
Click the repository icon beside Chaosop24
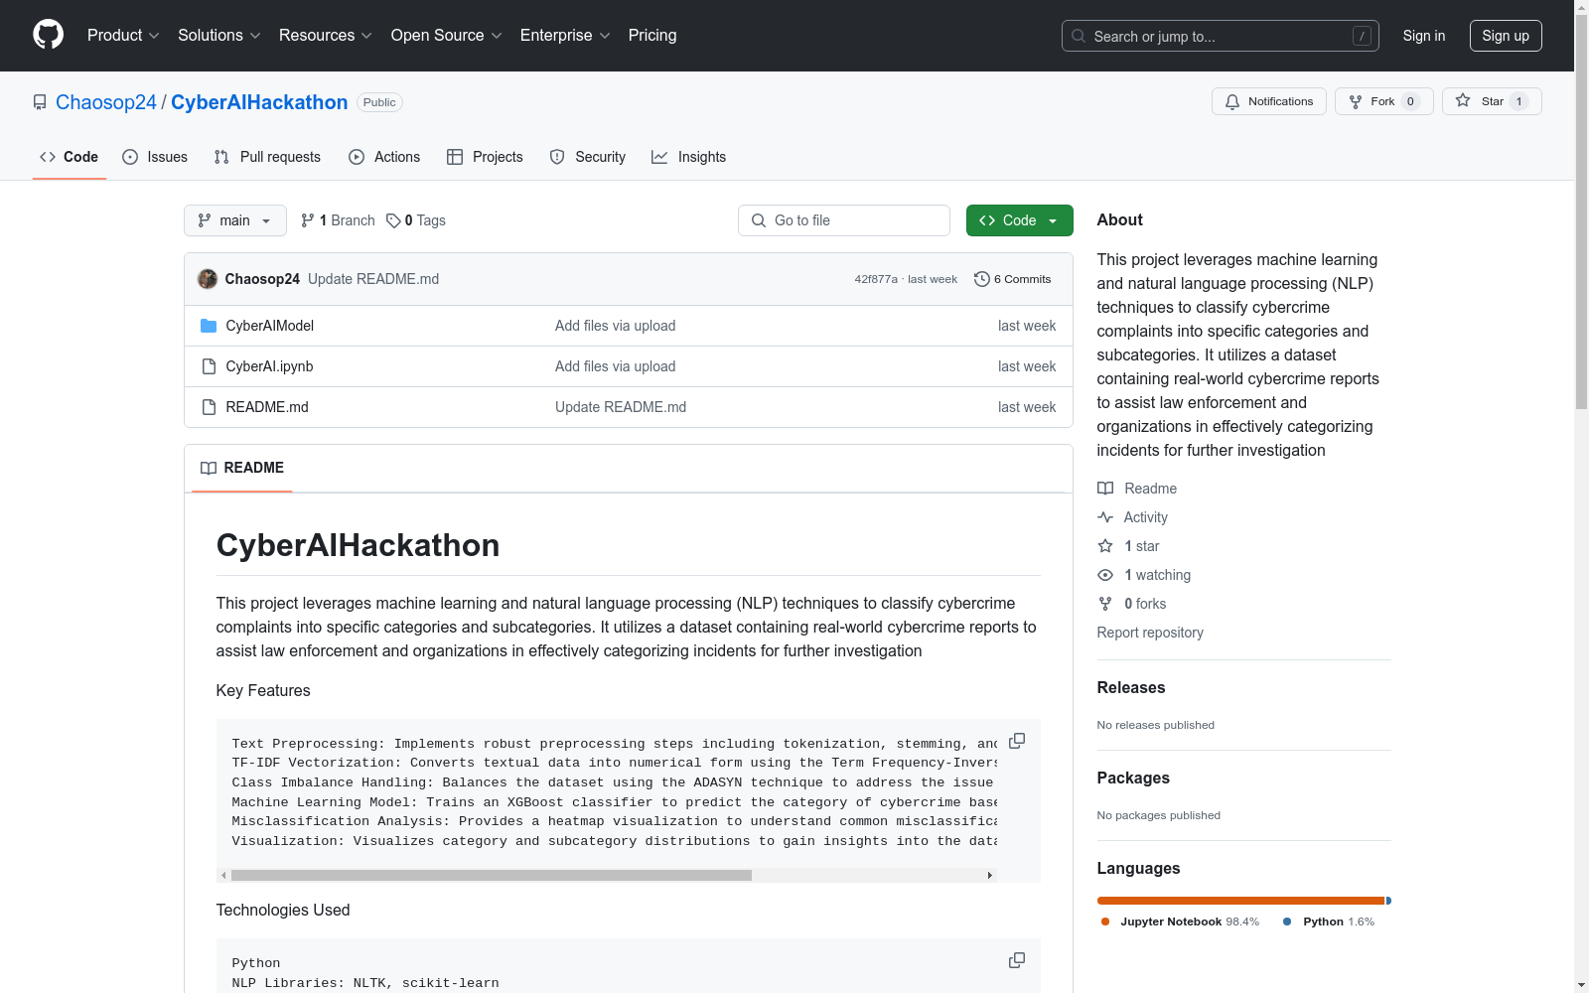40,102
